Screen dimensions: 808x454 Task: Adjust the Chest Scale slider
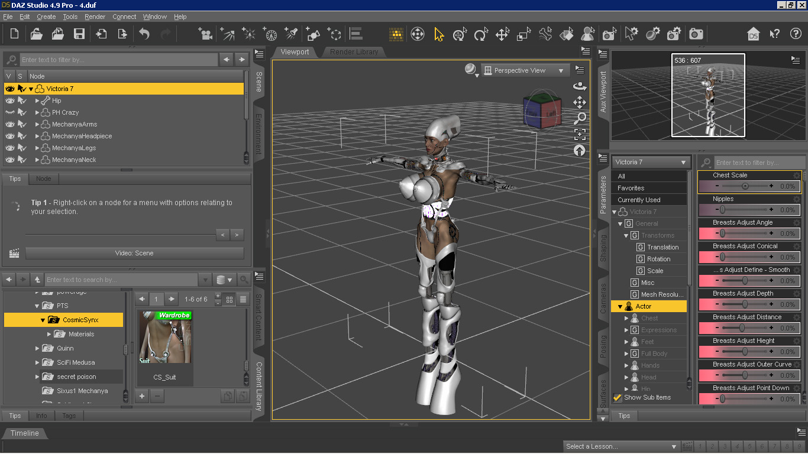(x=745, y=186)
